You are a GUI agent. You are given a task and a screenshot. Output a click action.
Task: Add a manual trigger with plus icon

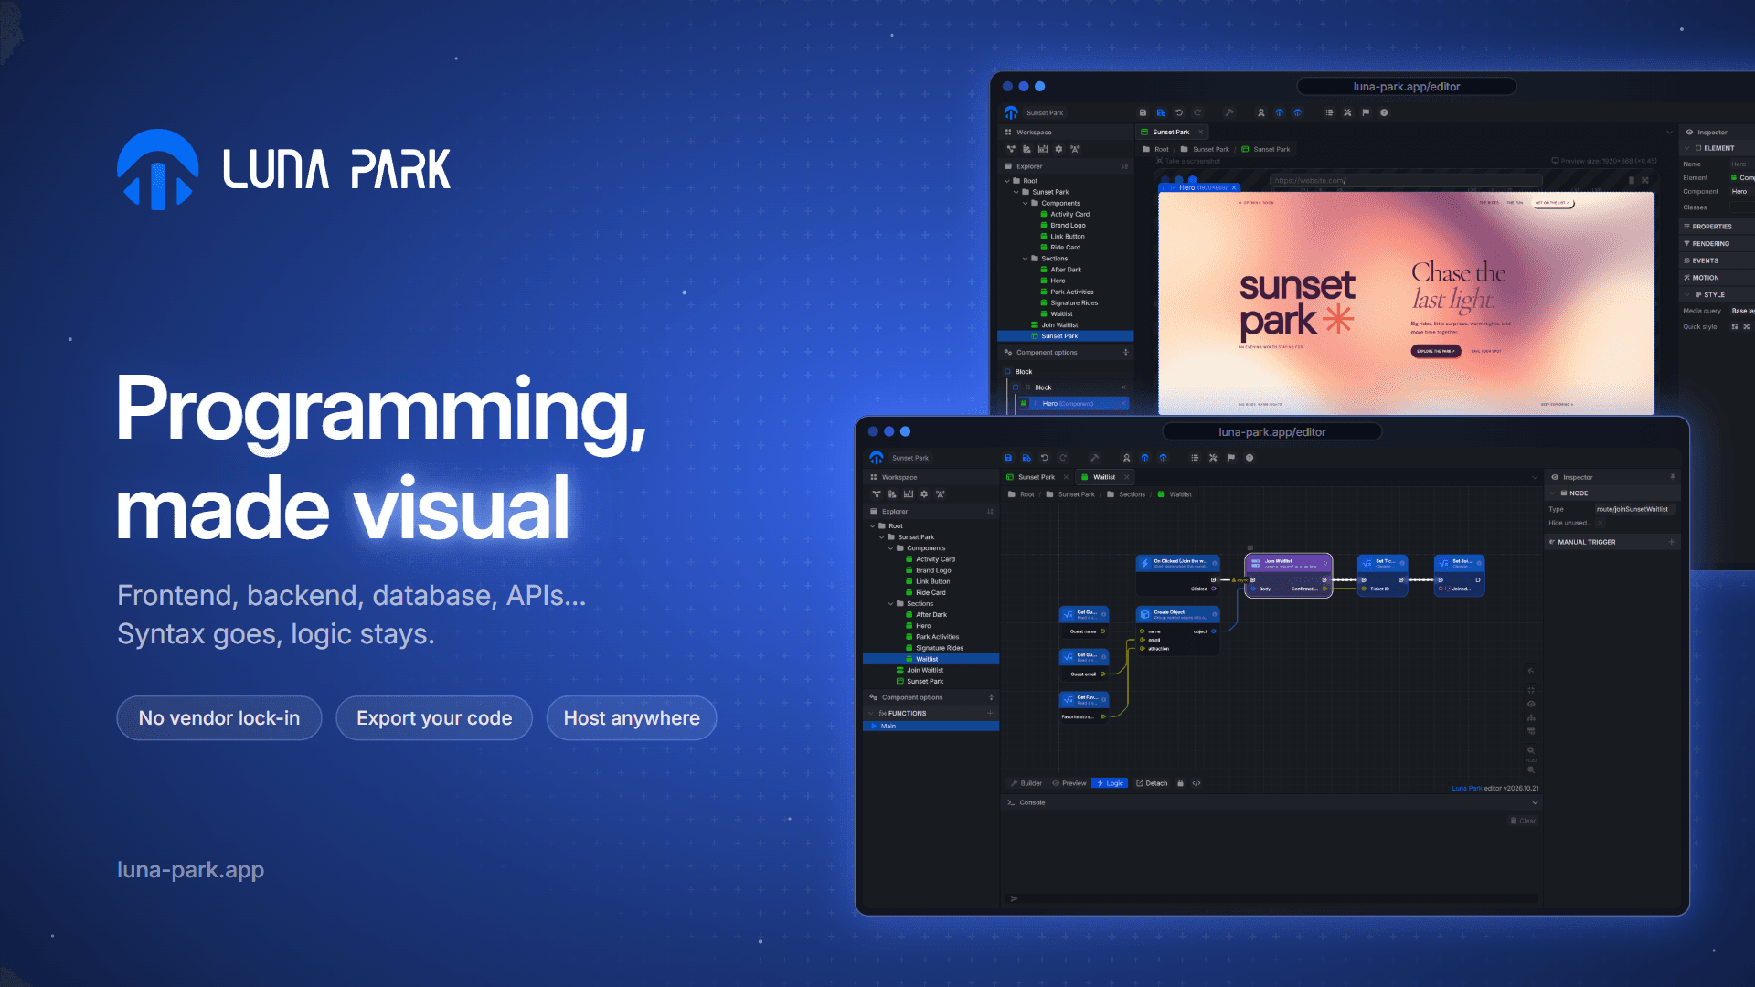click(x=1672, y=542)
